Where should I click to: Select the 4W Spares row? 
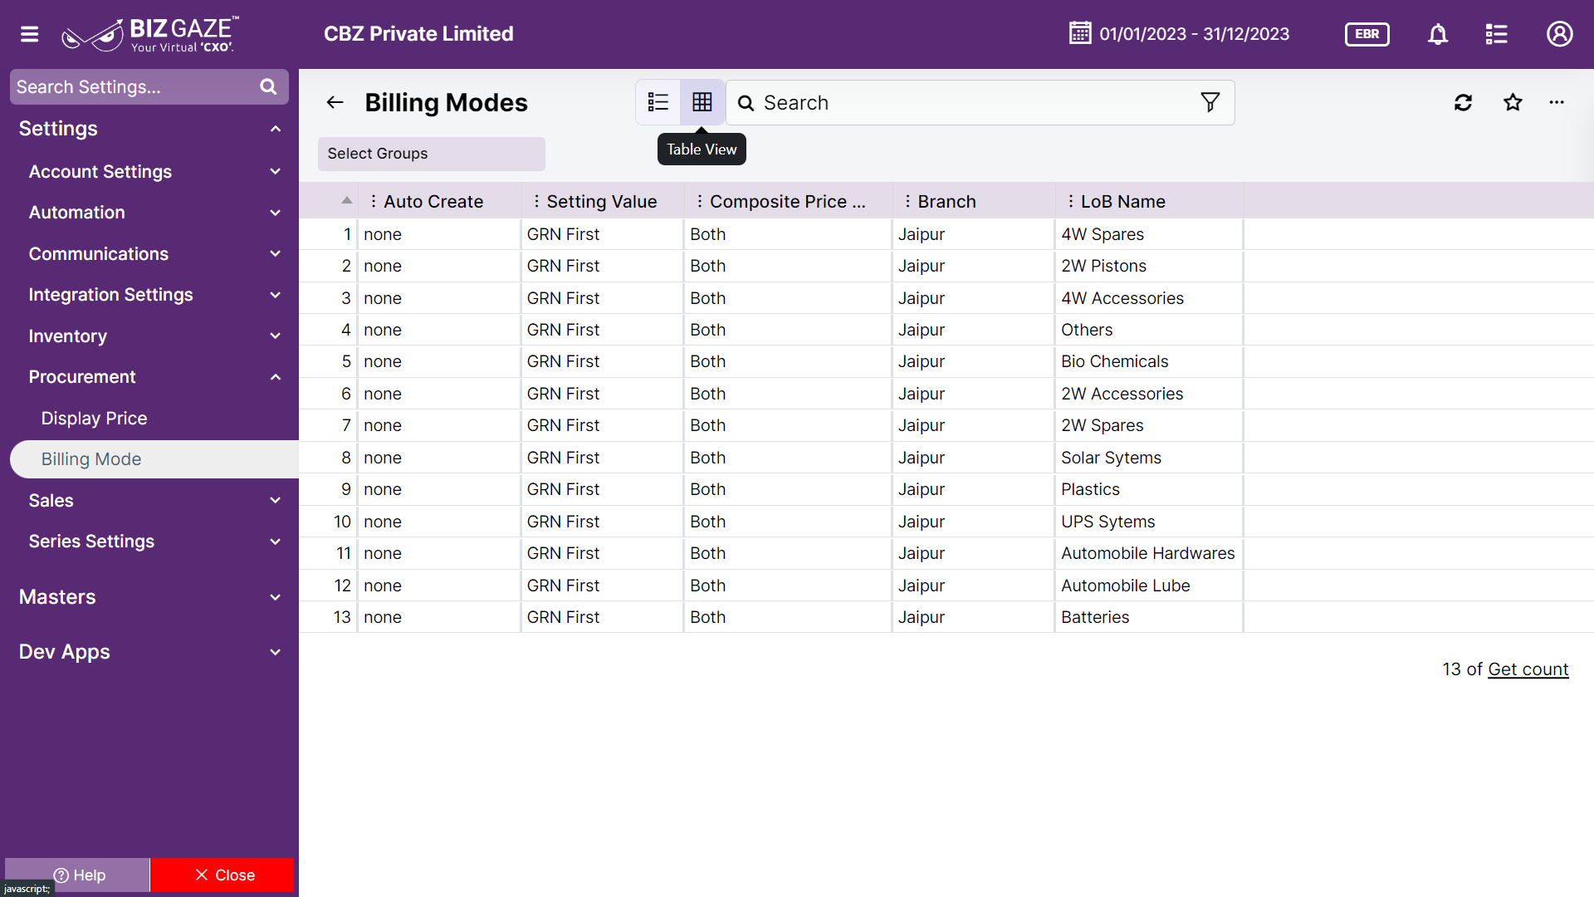click(x=946, y=234)
